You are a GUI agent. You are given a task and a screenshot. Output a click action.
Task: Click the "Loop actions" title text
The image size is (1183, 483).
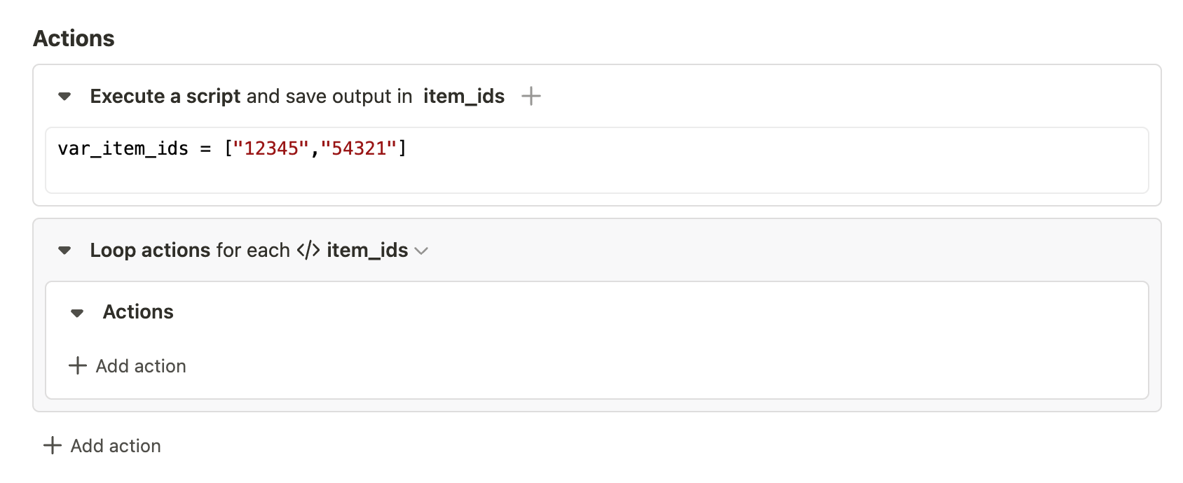tap(150, 250)
